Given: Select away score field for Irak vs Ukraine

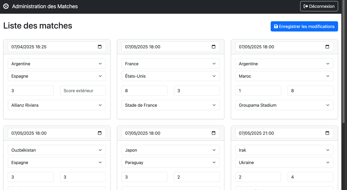Looking at the screenshot, I should click(310, 177).
